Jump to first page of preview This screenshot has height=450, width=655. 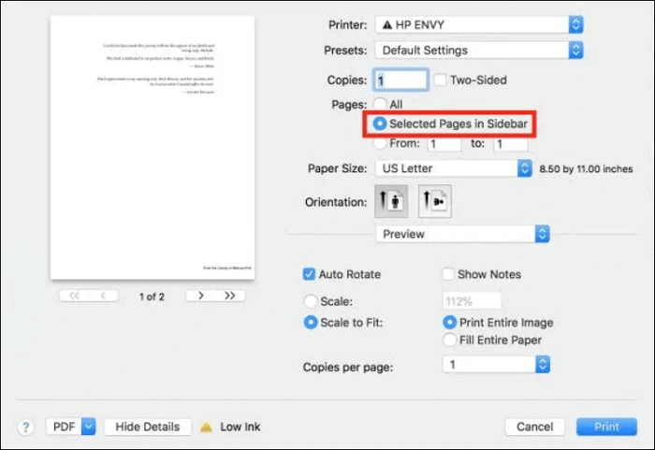click(x=74, y=296)
